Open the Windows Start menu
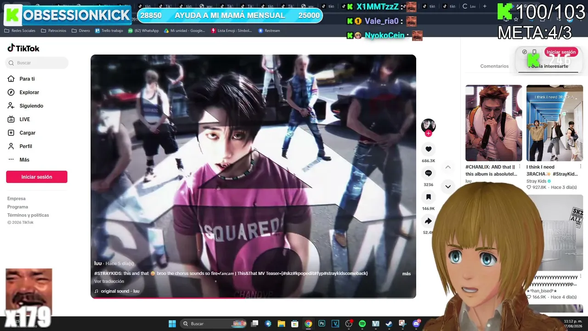Screen dimensions: 588x331 pos(172,324)
